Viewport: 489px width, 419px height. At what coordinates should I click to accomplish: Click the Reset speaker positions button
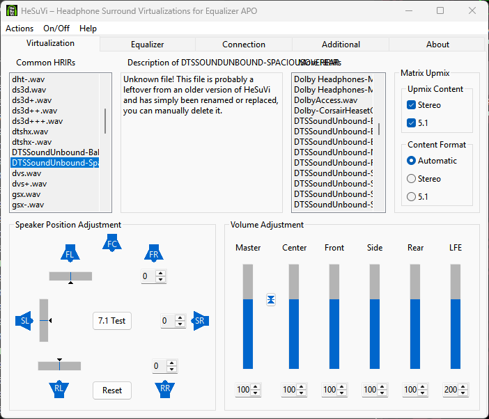pos(112,390)
